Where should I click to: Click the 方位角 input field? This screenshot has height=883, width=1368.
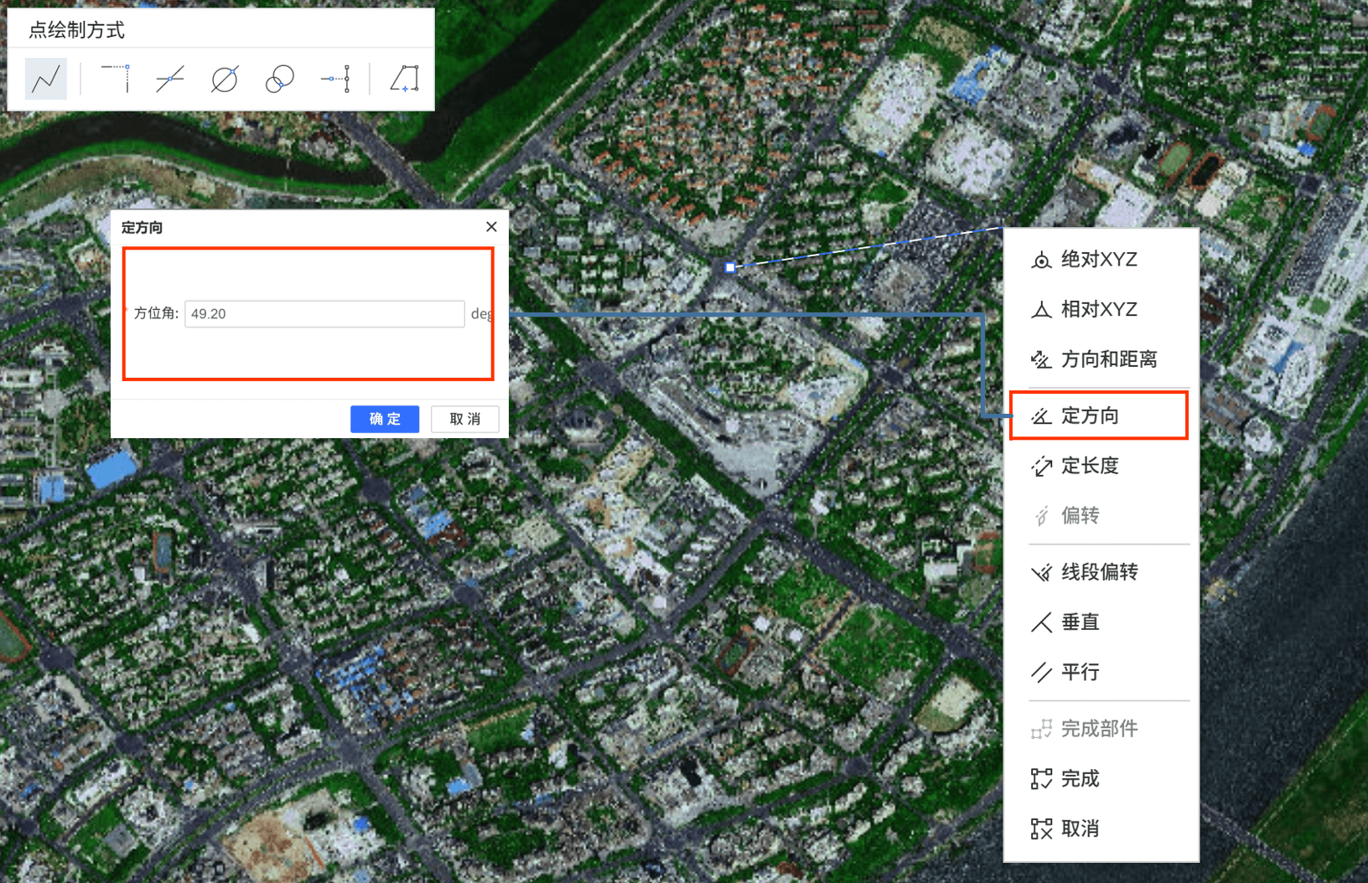(324, 314)
